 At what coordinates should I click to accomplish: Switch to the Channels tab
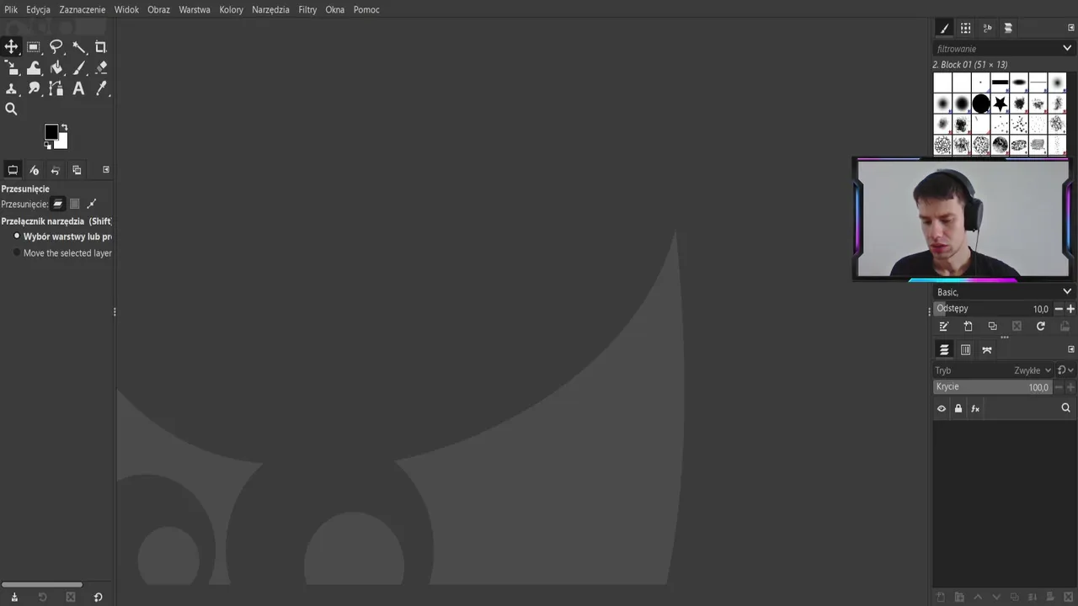(966, 350)
